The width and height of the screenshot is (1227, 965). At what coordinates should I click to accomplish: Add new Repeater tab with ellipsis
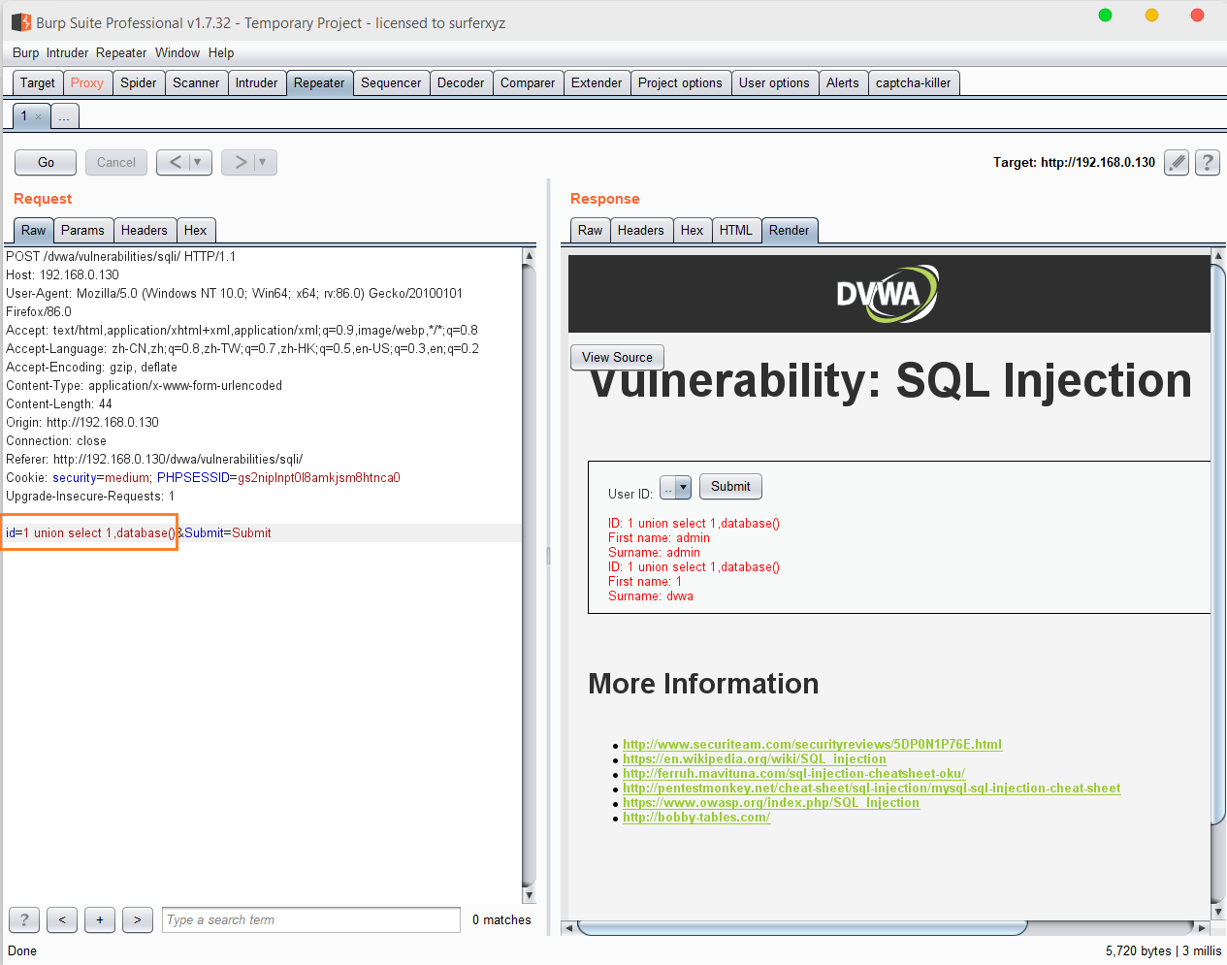click(x=64, y=116)
